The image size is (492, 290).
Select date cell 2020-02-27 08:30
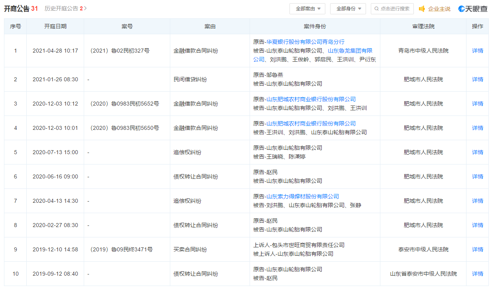coord(55,225)
